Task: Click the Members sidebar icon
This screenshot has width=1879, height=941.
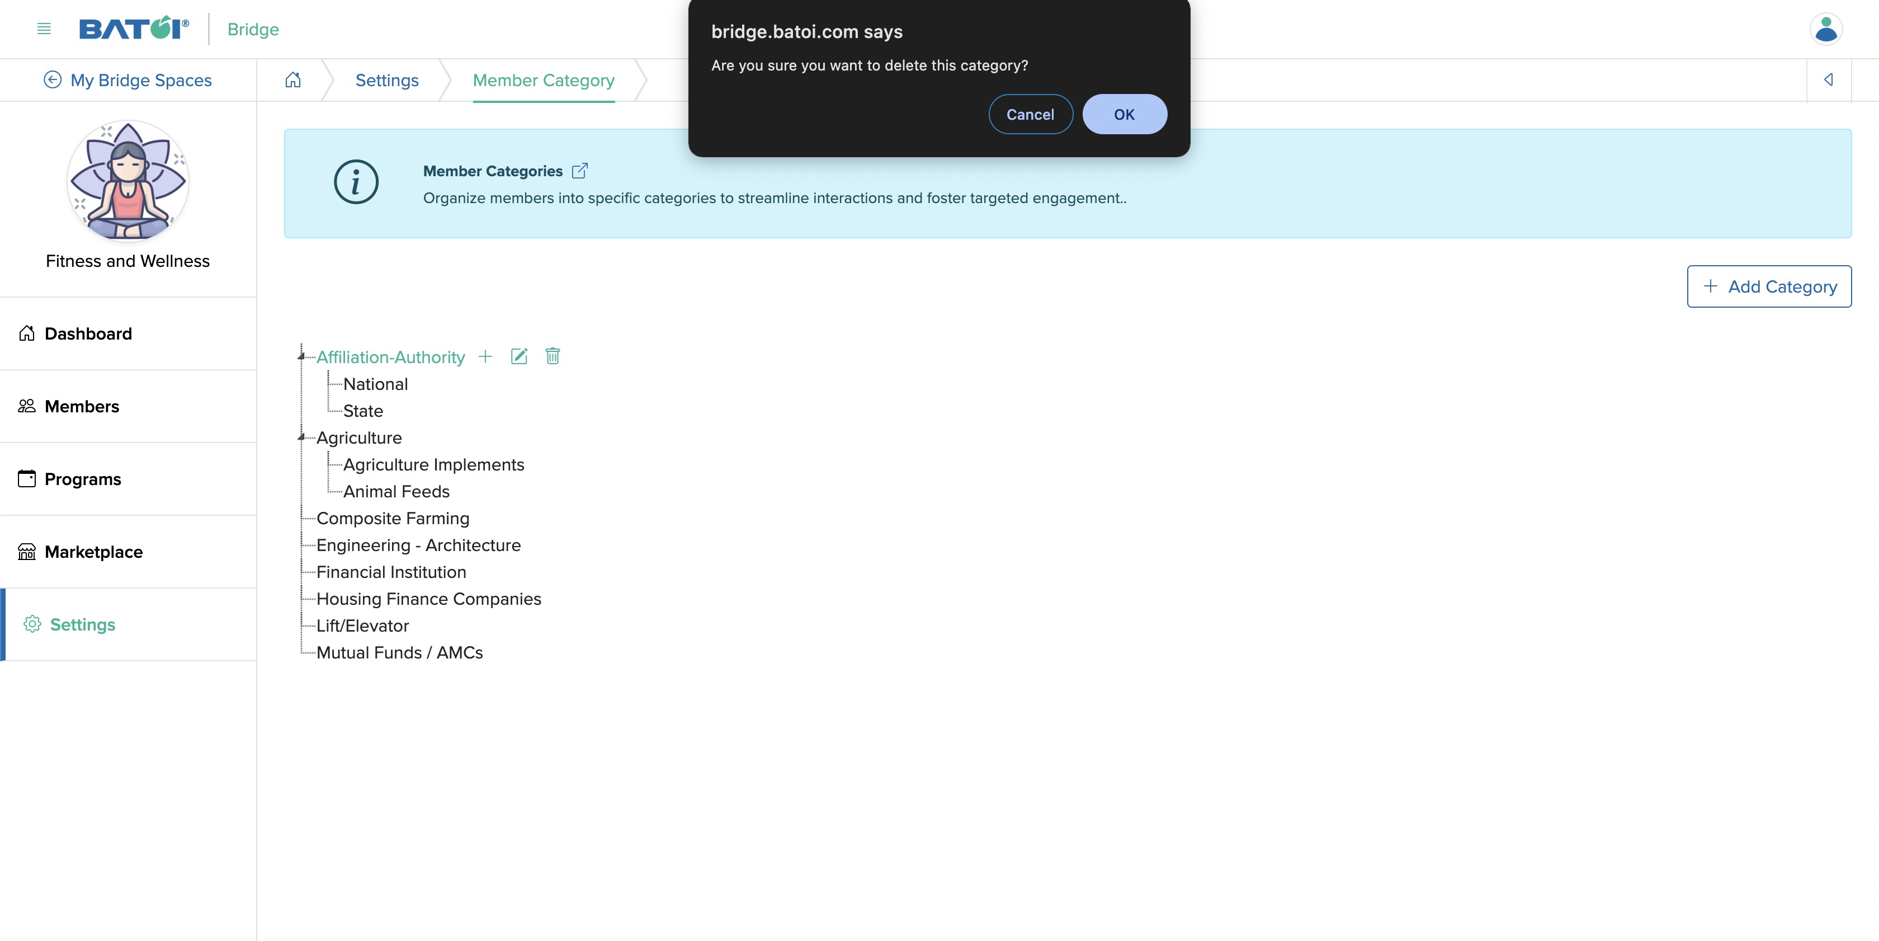Action: click(x=26, y=404)
